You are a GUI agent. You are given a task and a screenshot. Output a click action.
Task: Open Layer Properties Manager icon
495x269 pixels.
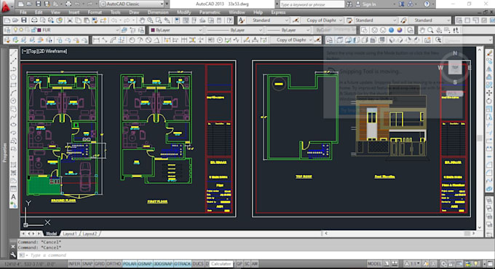(x=7, y=30)
